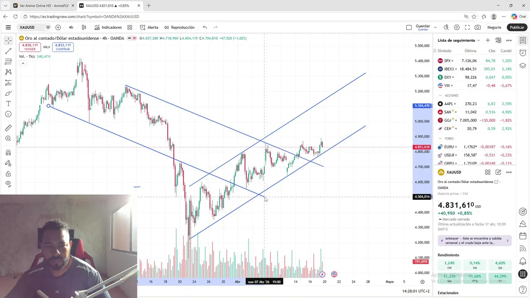The height and width of the screenshot is (298, 530).
Task: Open the watchlist more options menu
Action: 509,40
